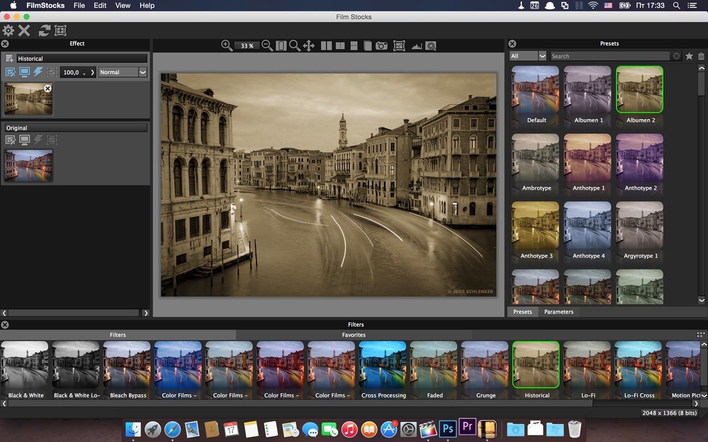Open the magnifier loupe tool

[x=431, y=46]
